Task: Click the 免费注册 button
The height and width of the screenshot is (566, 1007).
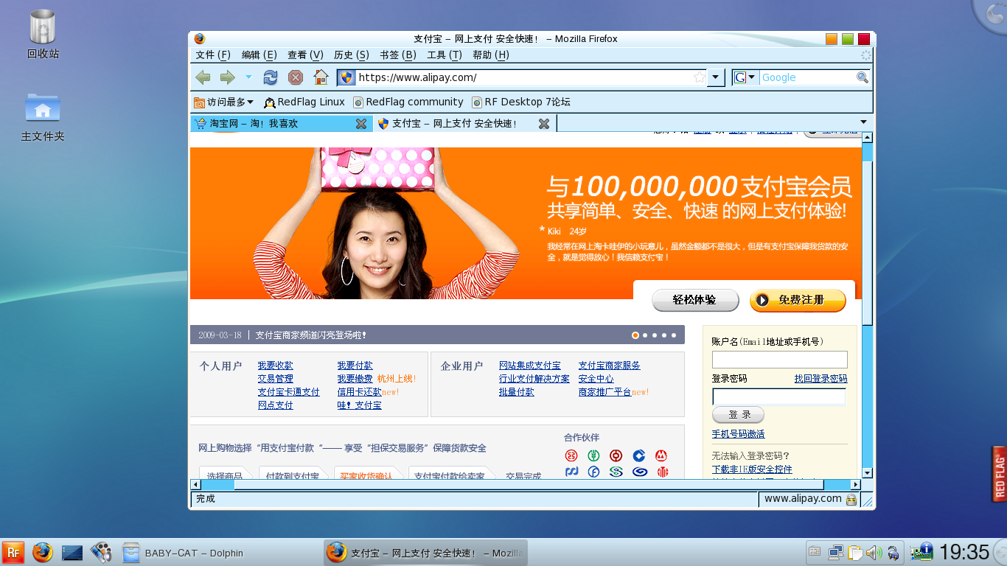Action: (x=798, y=300)
